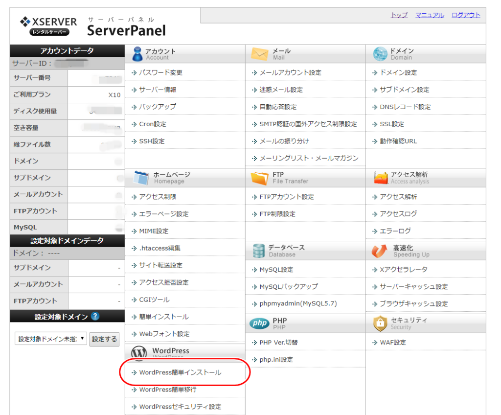
Task: Click the Account section person icon
Action: click(137, 54)
